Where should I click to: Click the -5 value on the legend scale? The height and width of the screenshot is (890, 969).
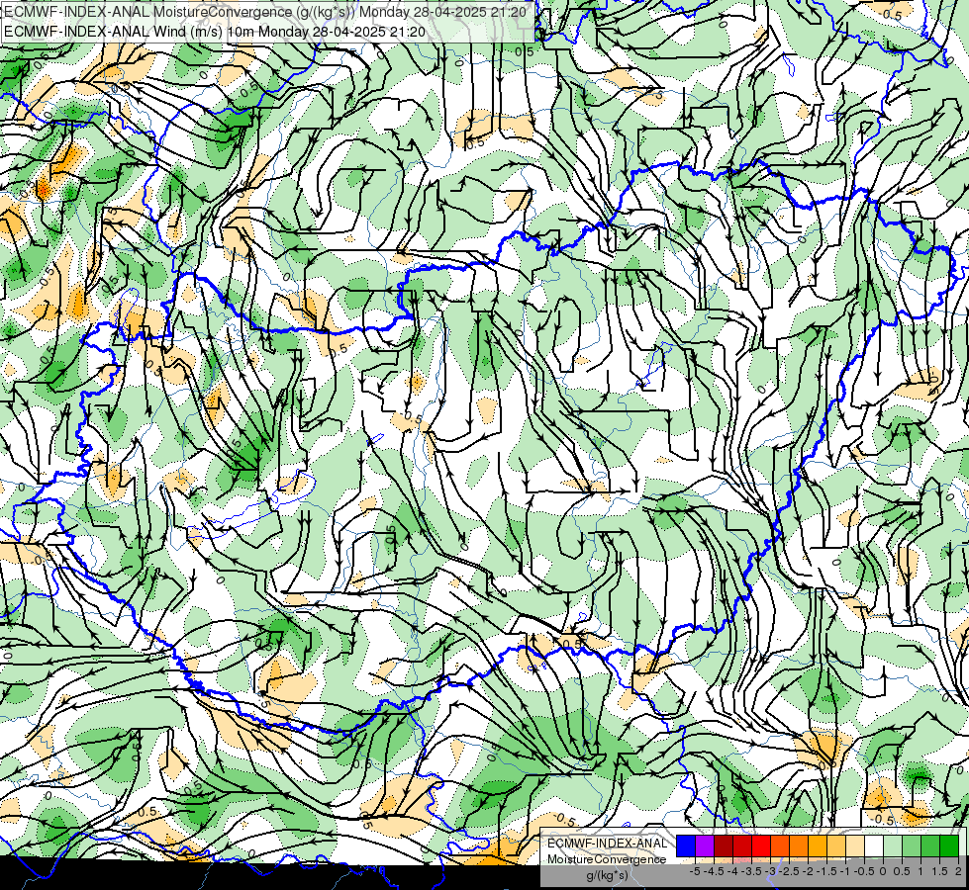[695, 871]
